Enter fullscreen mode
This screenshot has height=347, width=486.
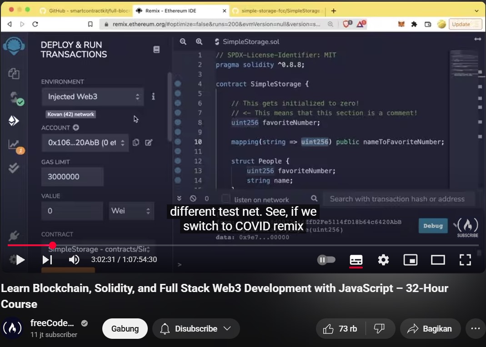(x=465, y=260)
